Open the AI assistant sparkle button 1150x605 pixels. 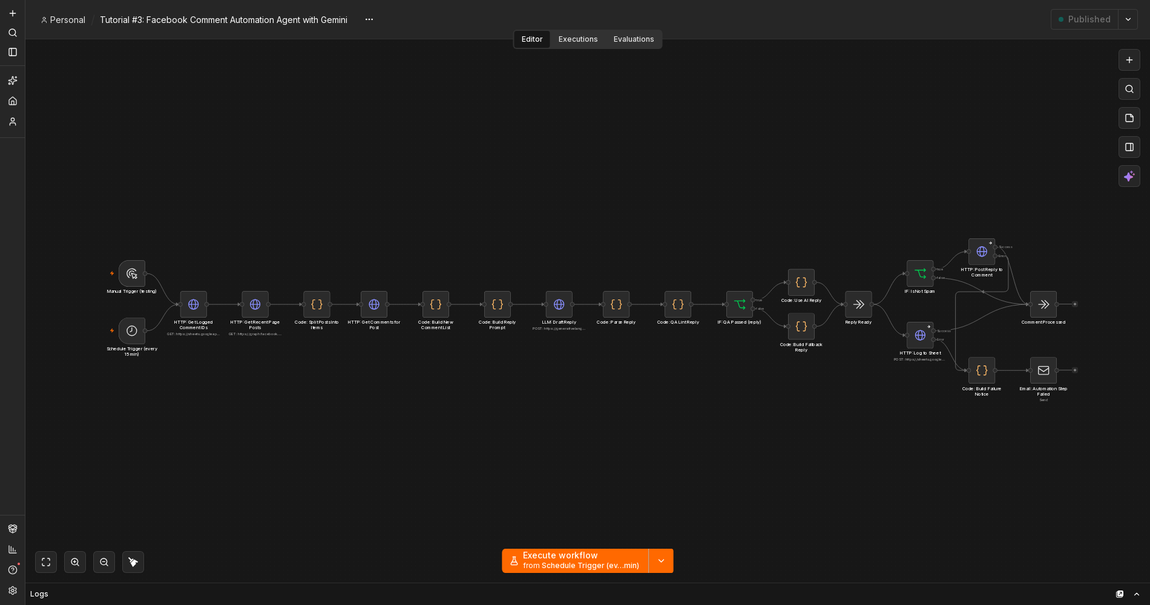tap(1129, 176)
